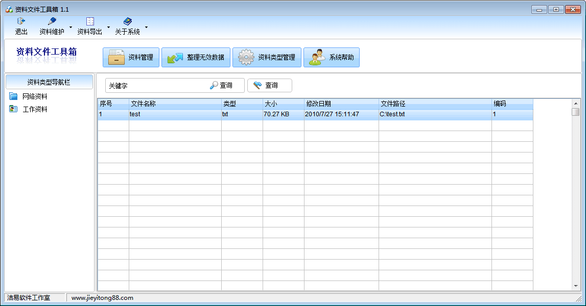This screenshot has height=306, width=586.
Task: Click the 修改日期 column header
Action: tap(341, 104)
